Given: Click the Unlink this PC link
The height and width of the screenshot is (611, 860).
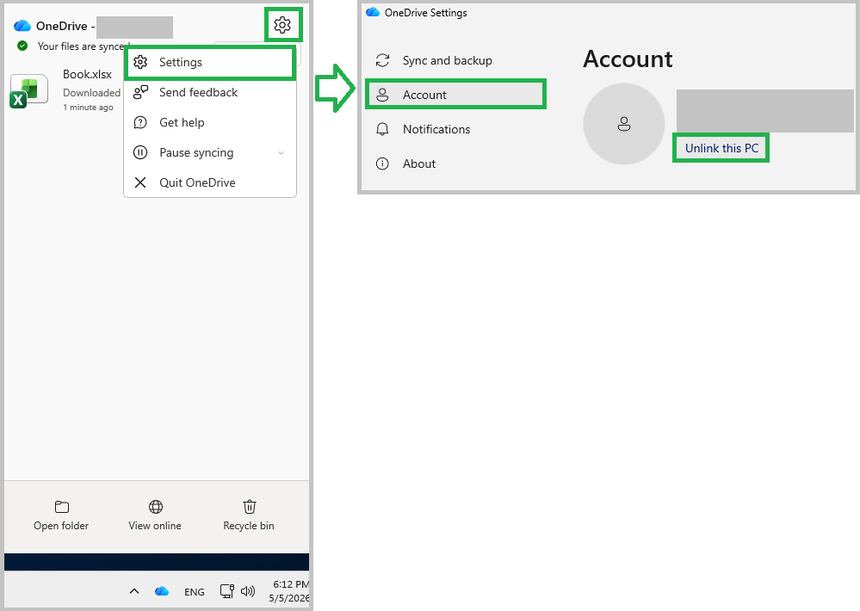Looking at the screenshot, I should pos(721,148).
